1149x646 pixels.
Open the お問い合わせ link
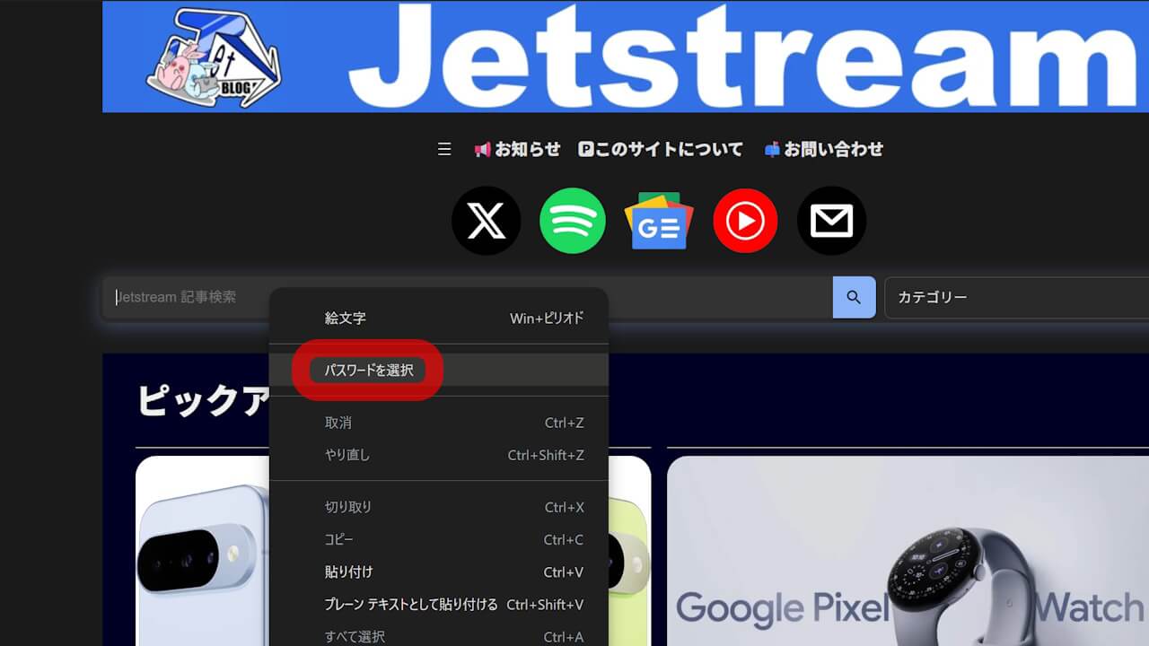pos(824,149)
